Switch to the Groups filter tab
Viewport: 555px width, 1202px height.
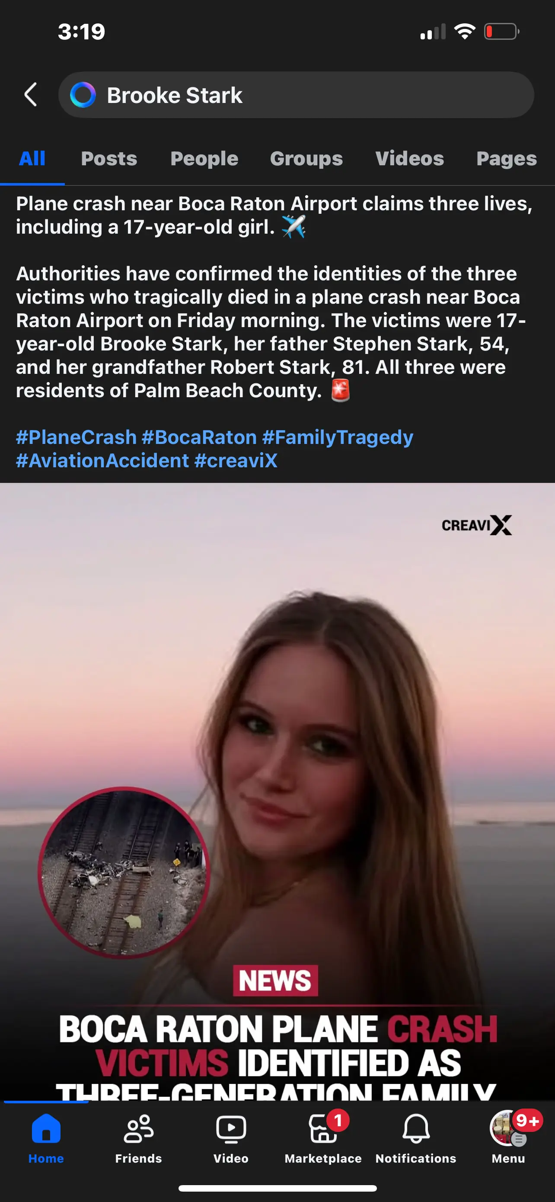306,159
